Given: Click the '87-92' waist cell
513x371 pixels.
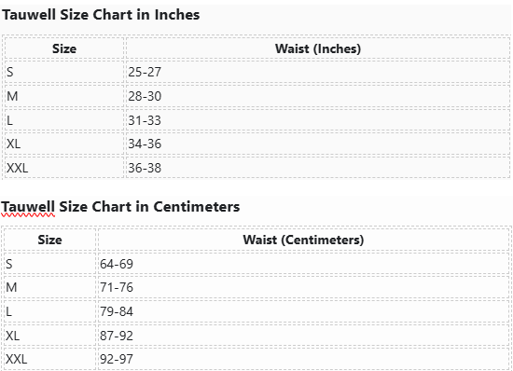Looking at the screenshot, I should pos(303,336).
